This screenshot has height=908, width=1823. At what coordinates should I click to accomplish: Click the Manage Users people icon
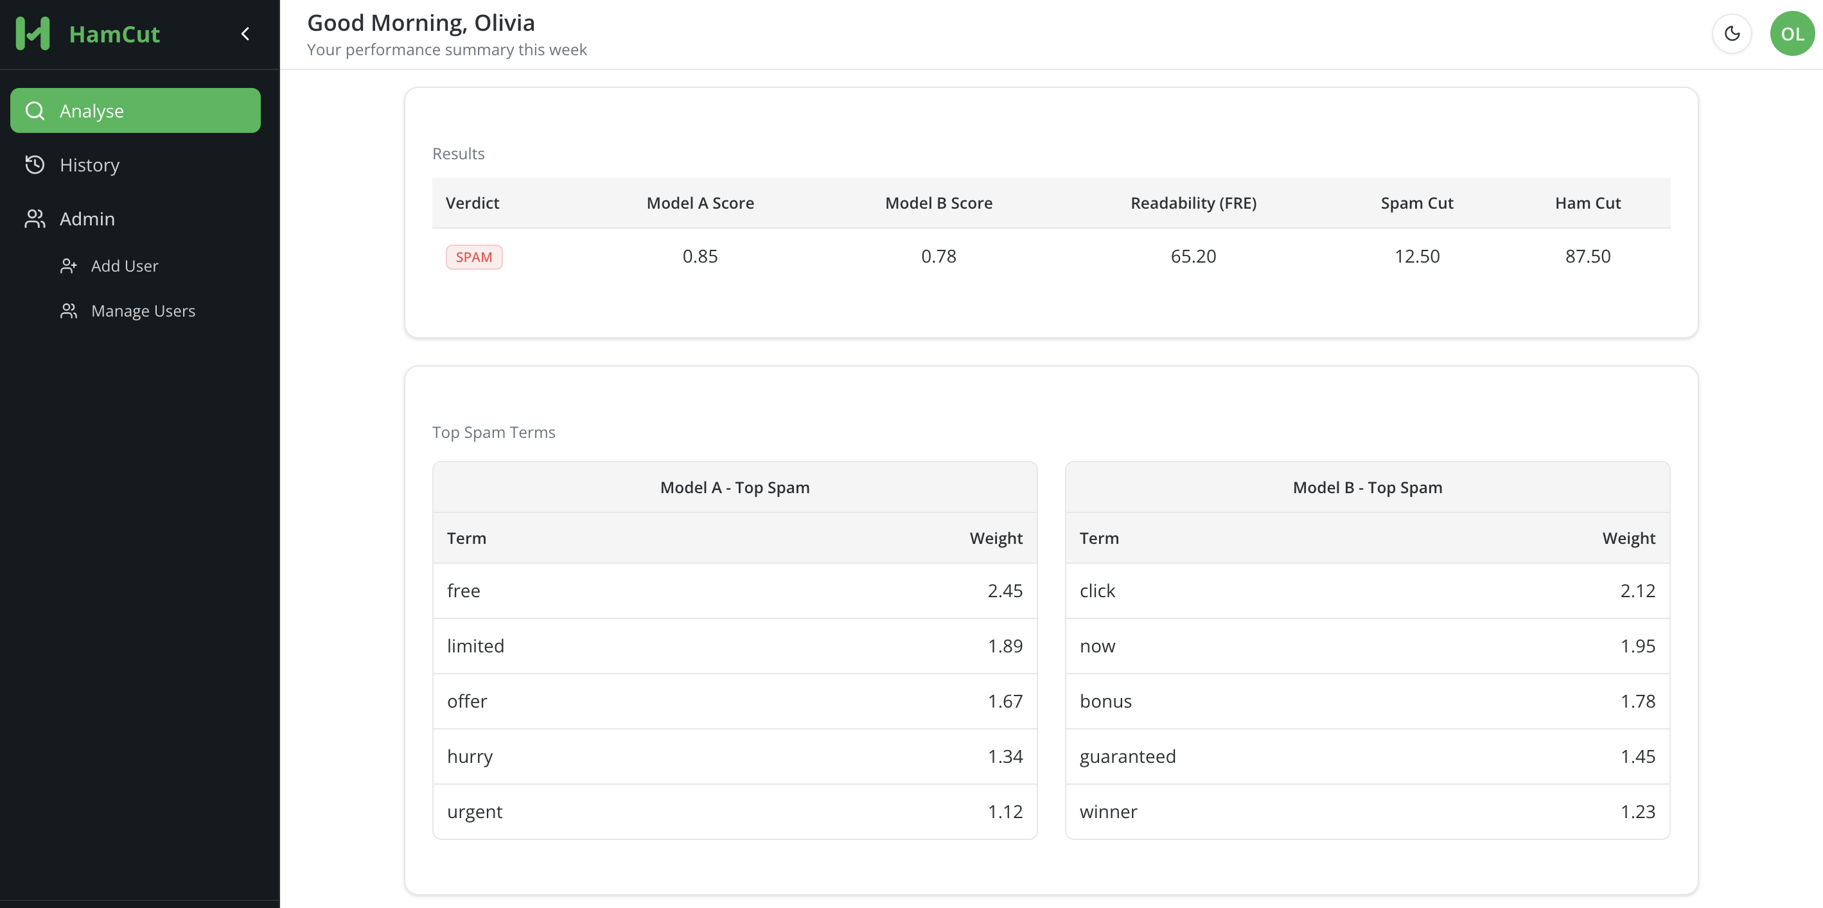click(x=69, y=311)
